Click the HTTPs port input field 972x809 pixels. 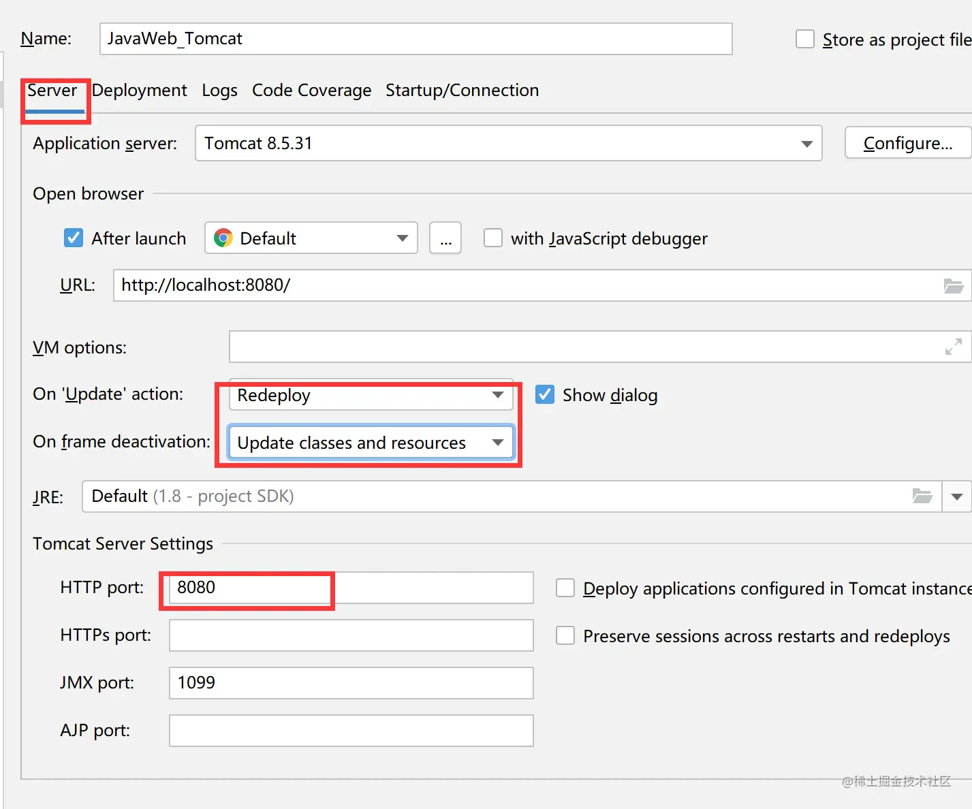coord(351,635)
